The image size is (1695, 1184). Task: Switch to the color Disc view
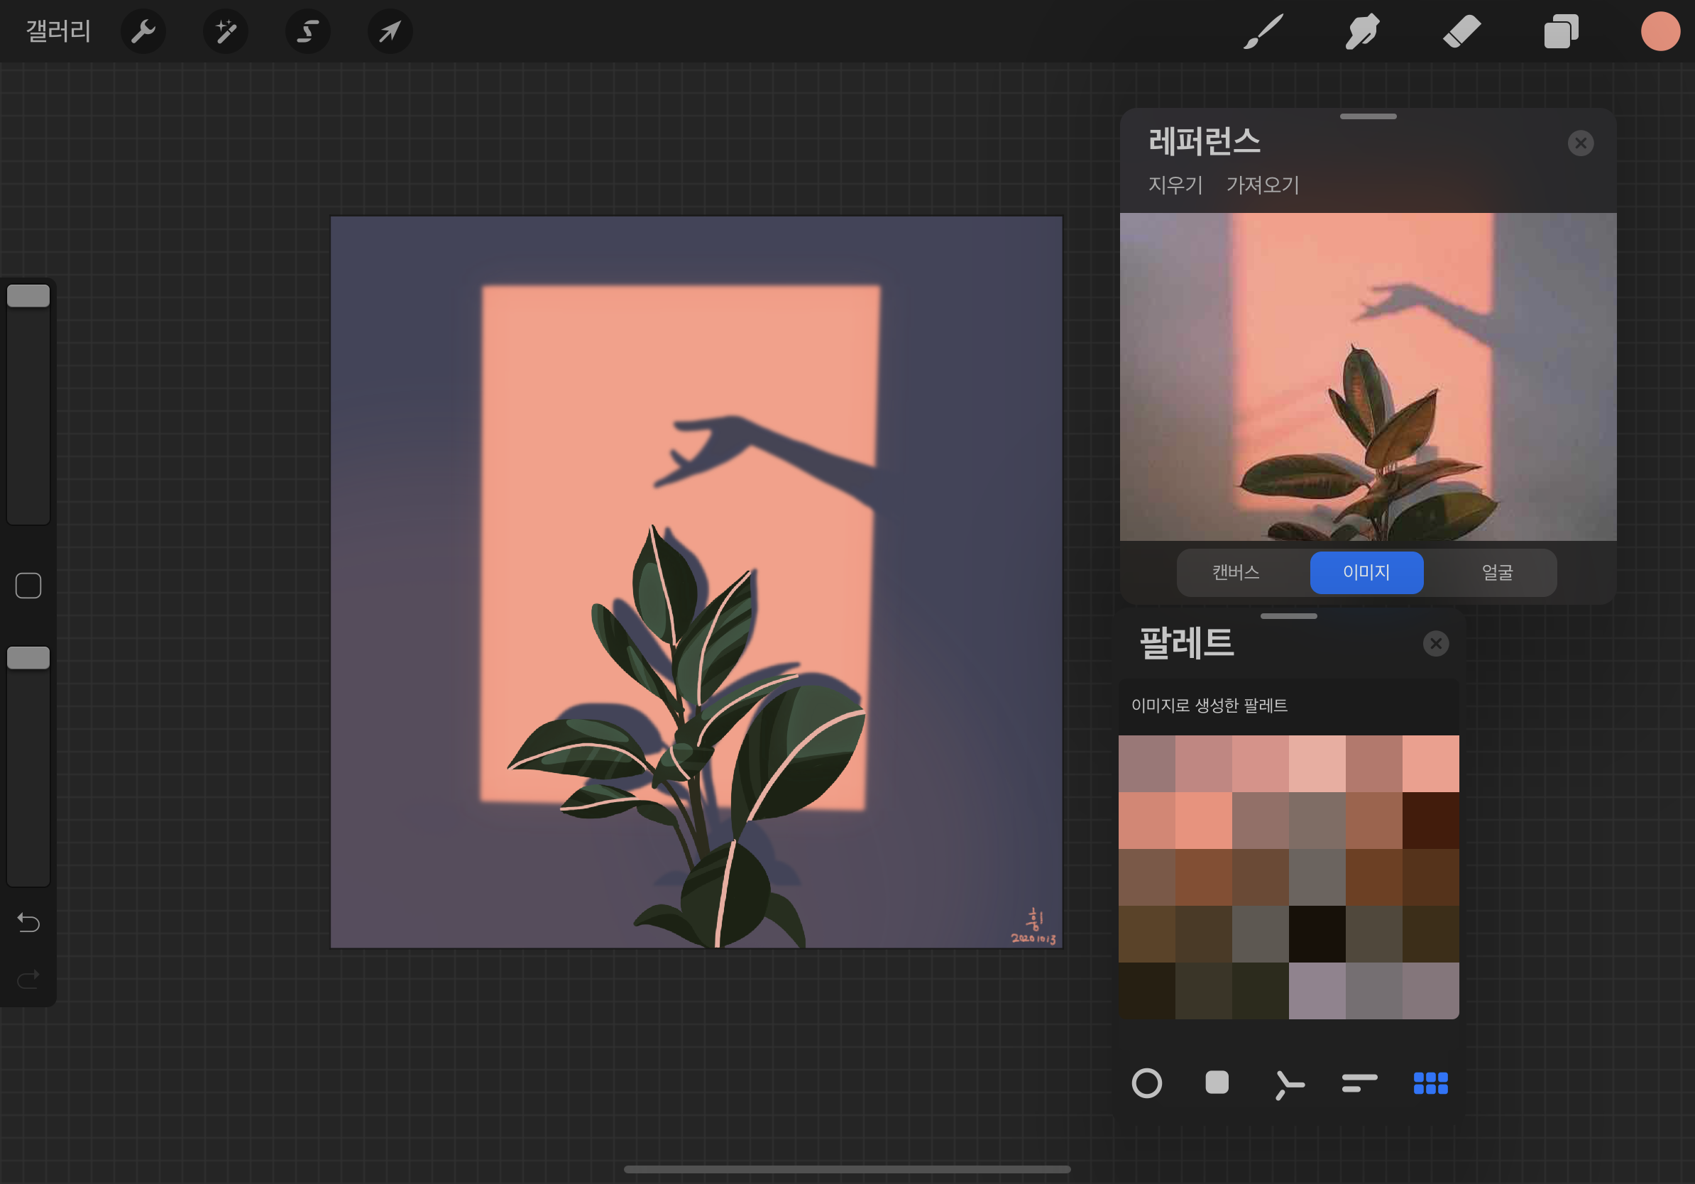pyautogui.click(x=1146, y=1083)
